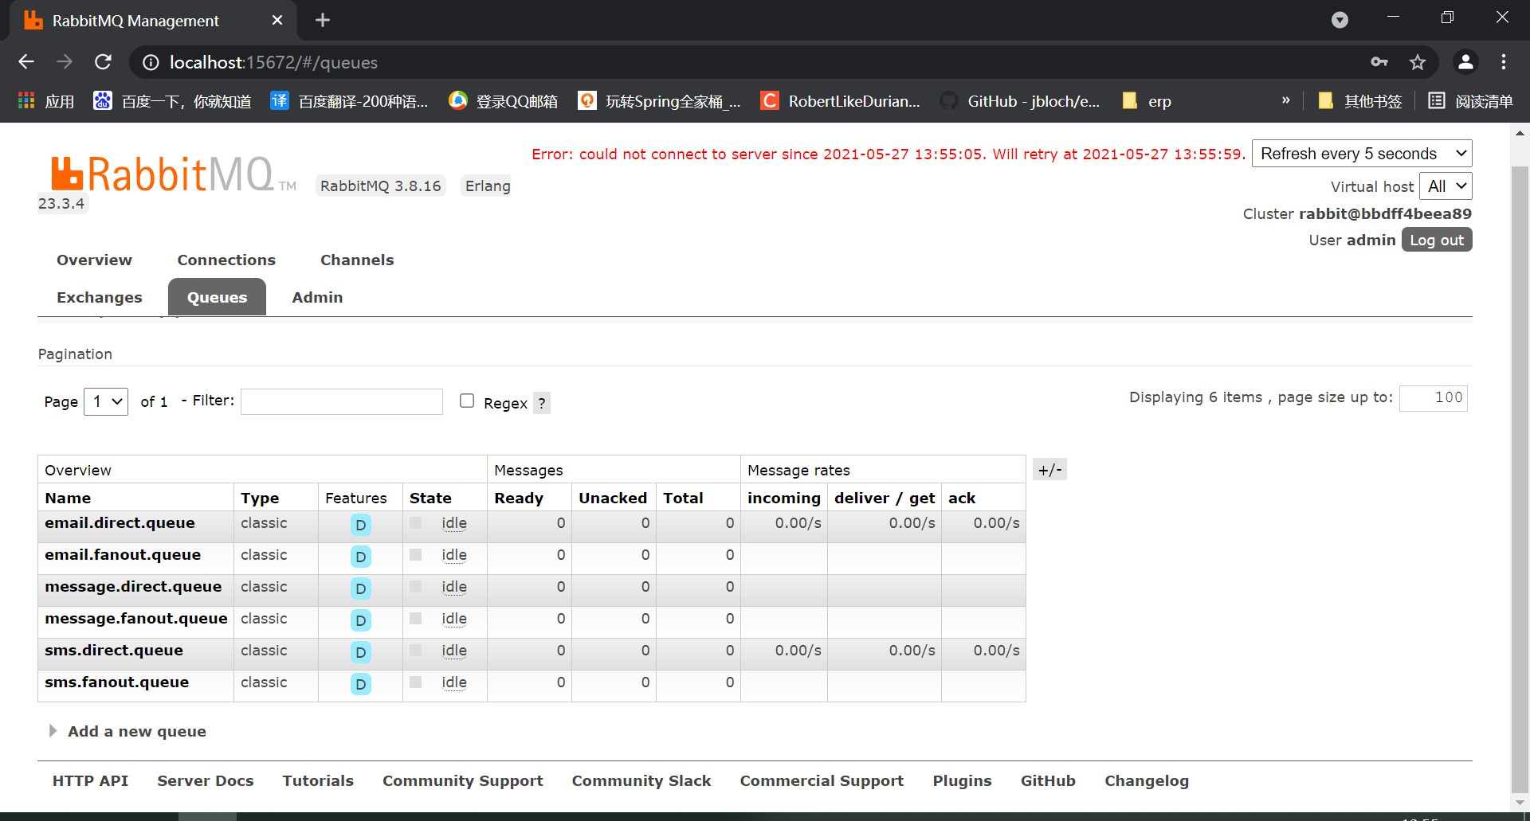Click the D feature badge for message.direct.queue

tap(361, 588)
